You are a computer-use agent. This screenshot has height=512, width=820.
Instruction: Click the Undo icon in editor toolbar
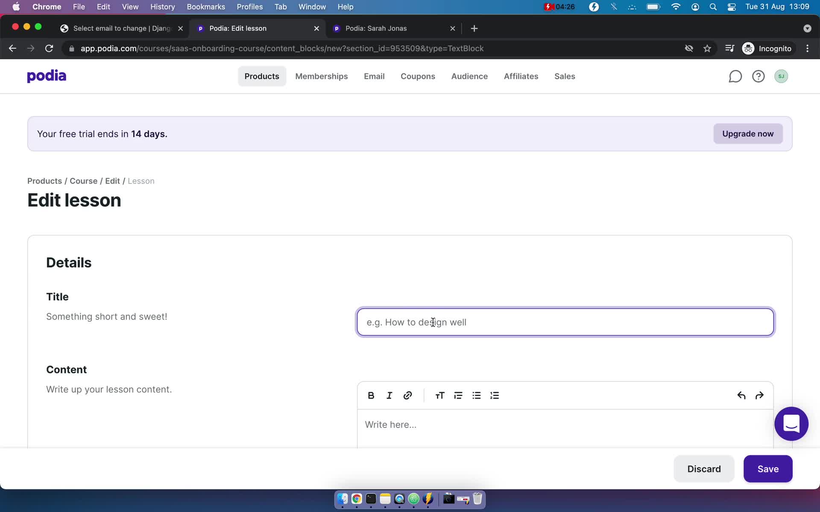[741, 395]
